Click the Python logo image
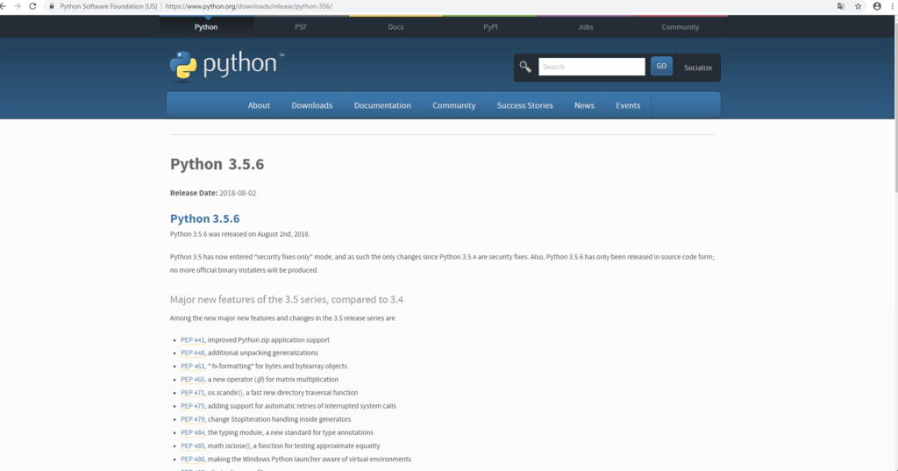Image resolution: width=898 pixels, height=471 pixels. (x=227, y=67)
